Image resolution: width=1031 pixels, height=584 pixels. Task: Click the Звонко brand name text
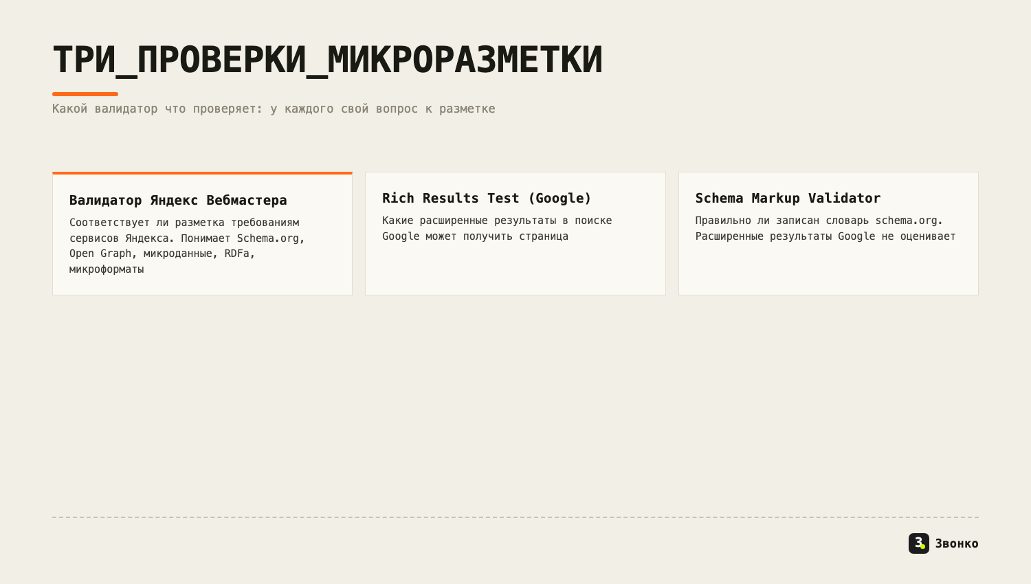tap(957, 543)
